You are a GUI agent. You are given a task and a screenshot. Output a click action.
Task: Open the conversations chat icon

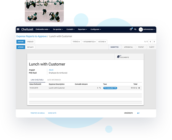click(x=135, y=29)
